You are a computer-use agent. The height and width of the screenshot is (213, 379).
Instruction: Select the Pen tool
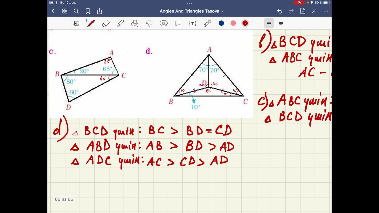click(x=91, y=23)
